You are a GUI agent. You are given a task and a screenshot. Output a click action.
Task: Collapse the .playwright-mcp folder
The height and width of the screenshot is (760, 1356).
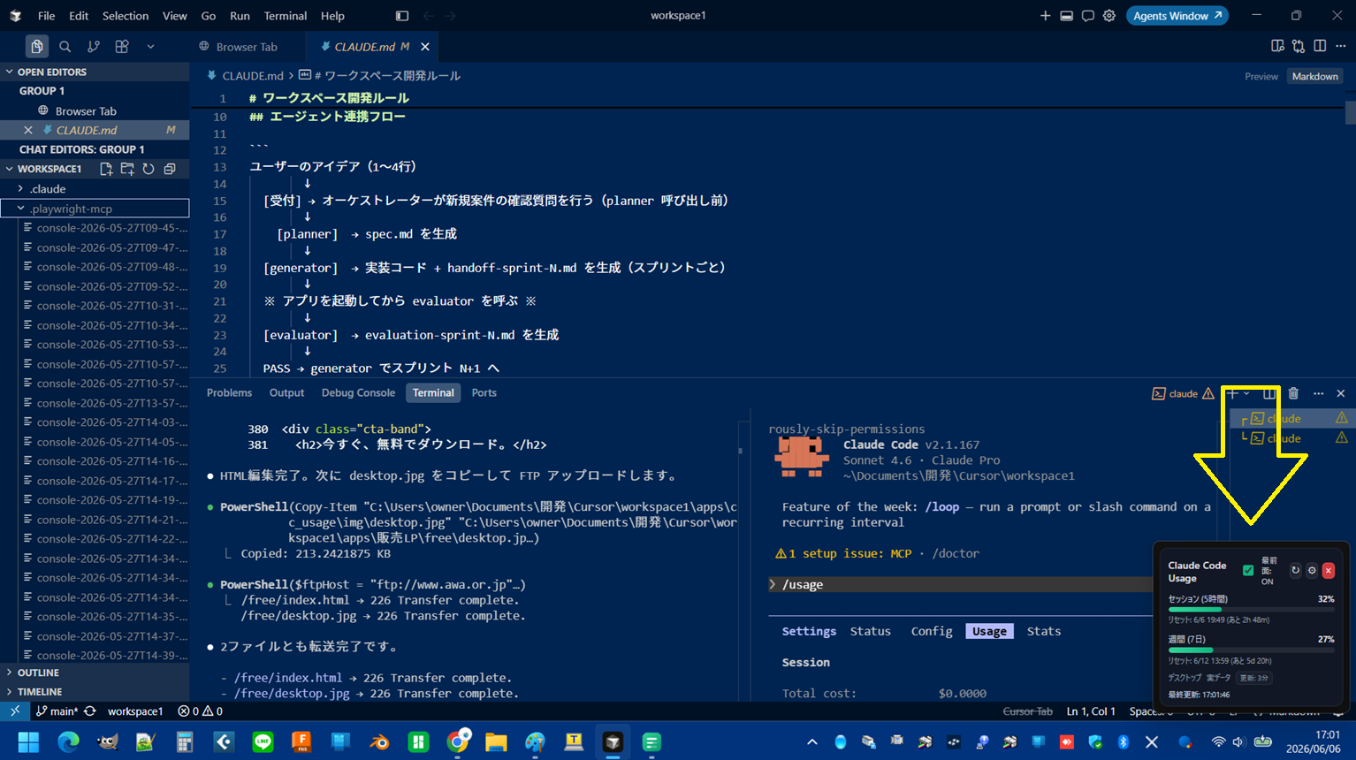coord(95,209)
